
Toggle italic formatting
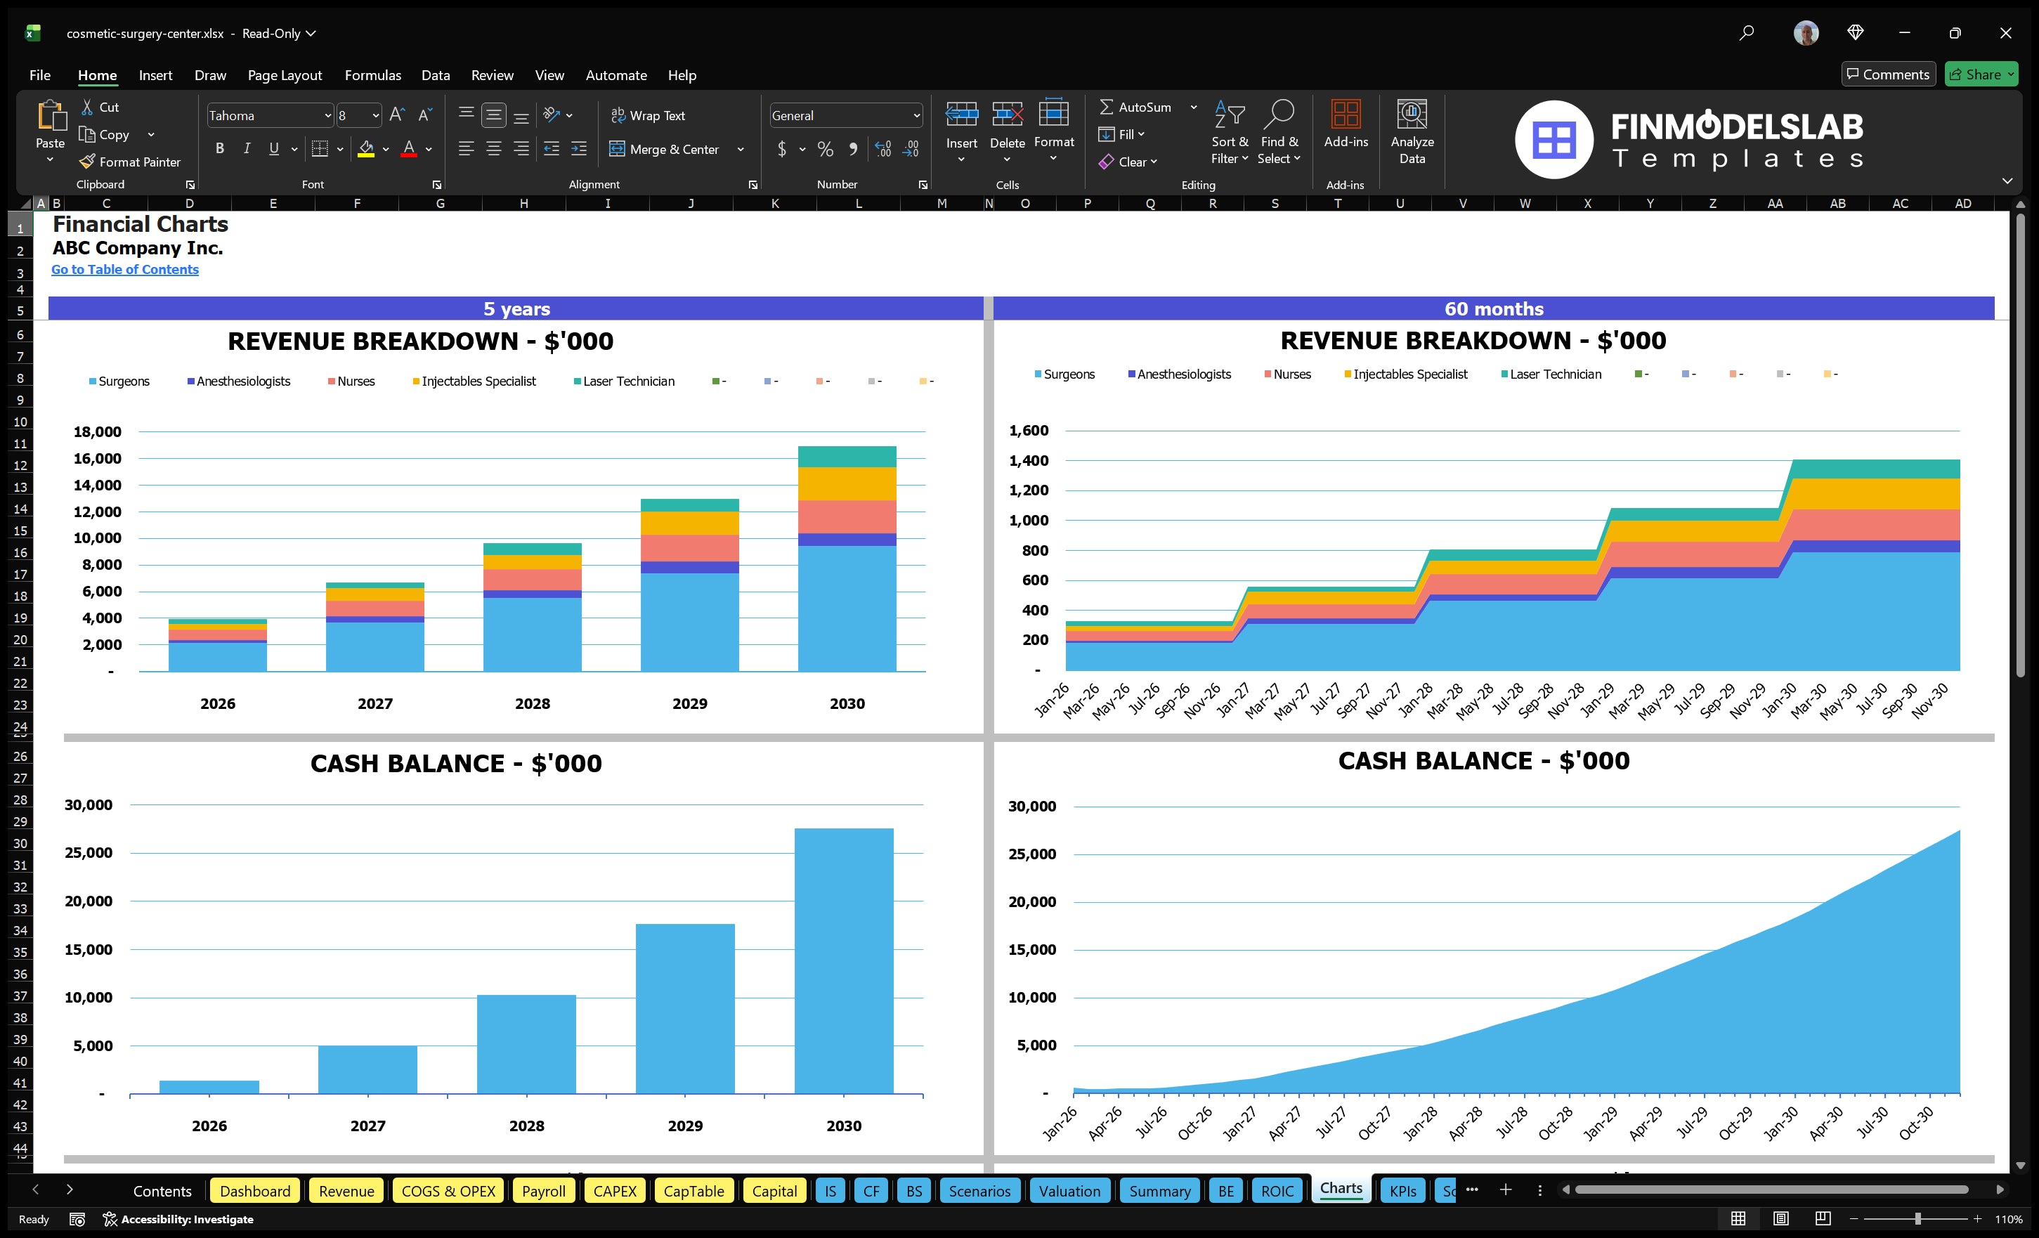pyautogui.click(x=246, y=148)
